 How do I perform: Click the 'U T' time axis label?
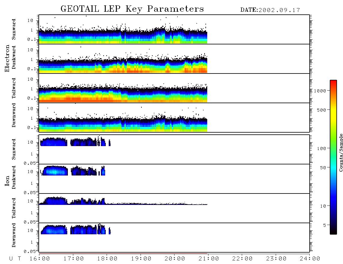pyautogui.click(x=15, y=259)
